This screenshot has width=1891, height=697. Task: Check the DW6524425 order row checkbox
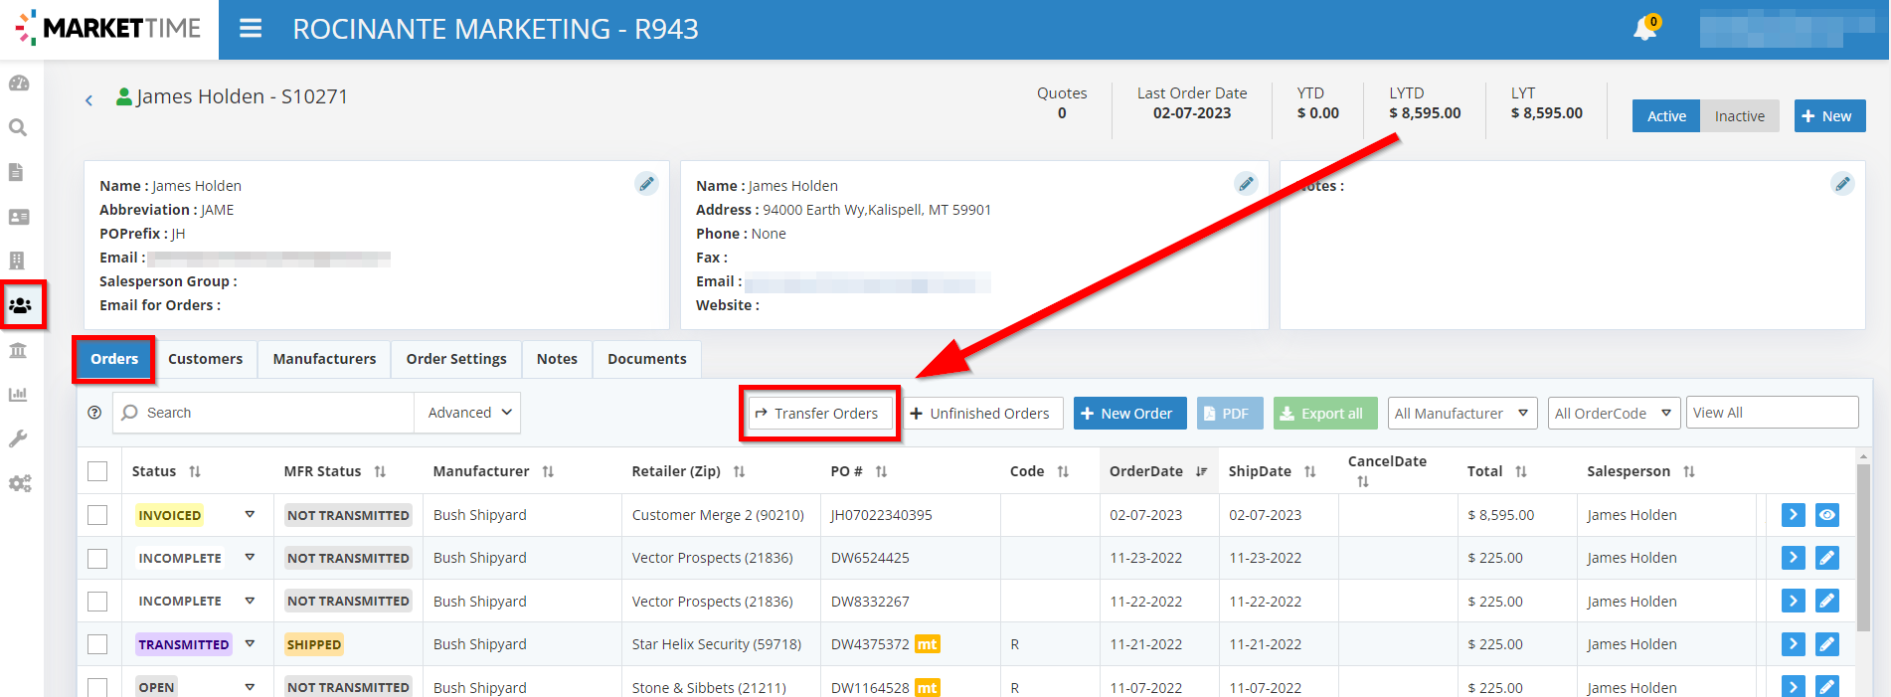tap(97, 558)
